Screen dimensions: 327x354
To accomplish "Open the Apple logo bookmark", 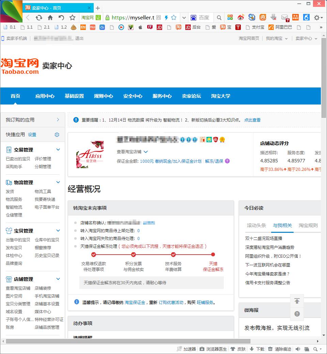I will point(140,27).
